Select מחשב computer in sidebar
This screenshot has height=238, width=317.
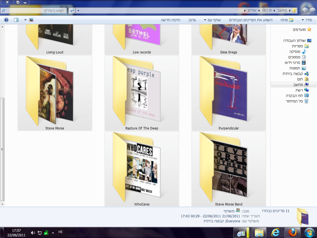pos(293,85)
